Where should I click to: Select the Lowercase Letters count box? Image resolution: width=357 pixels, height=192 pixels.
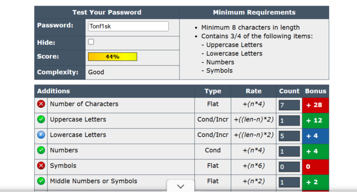289,136
